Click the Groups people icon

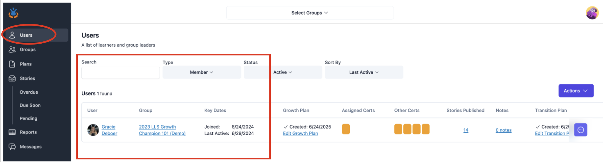pos(12,49)
